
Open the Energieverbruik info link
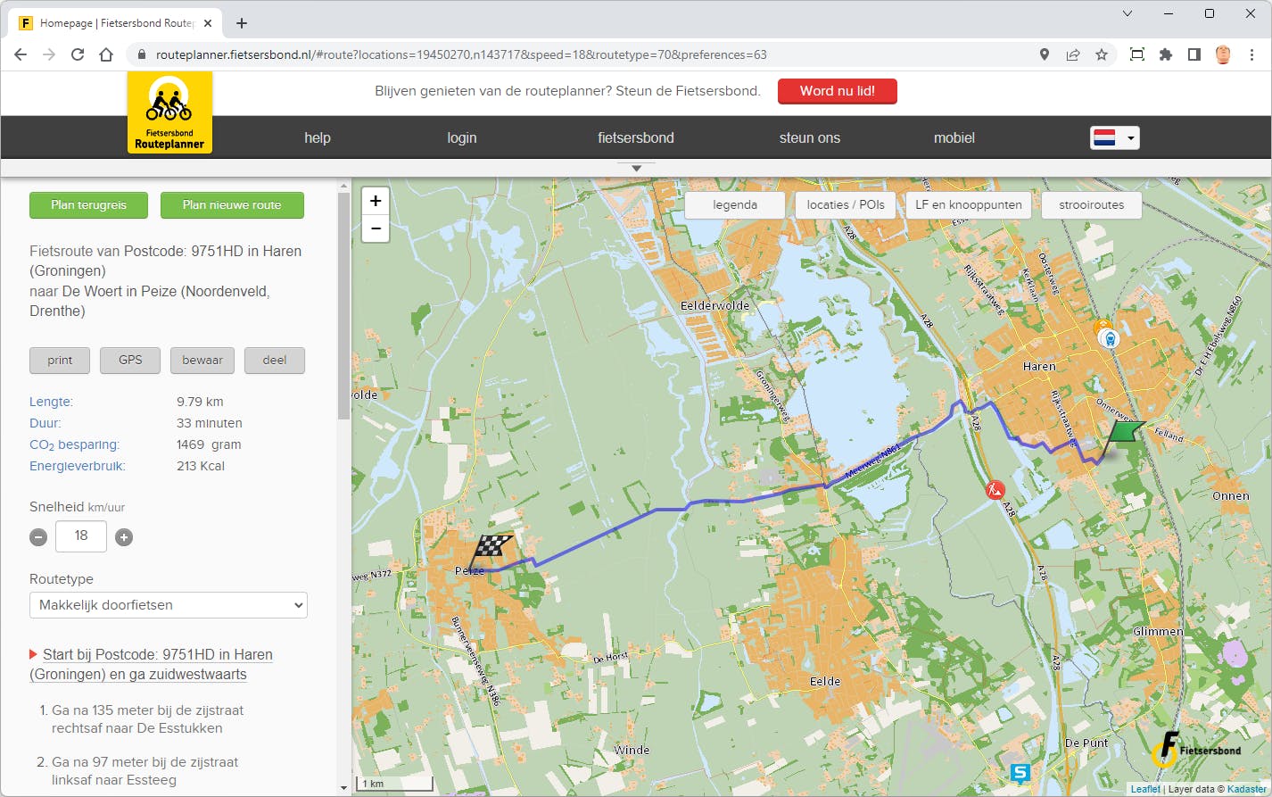pos(77,466)
